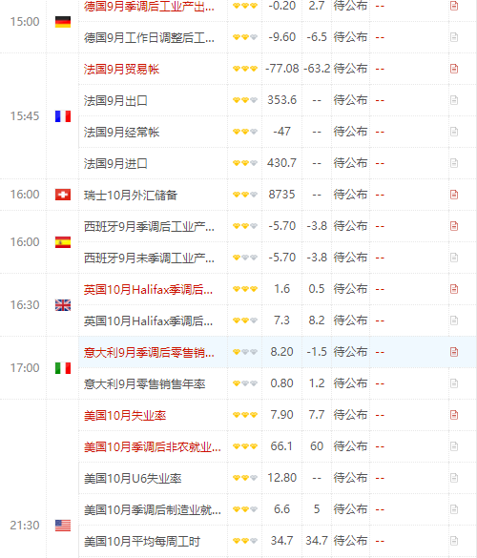Click importance hearts for 瑞士10月外汇储备
The height and width of the screenshot is (558, 477).
pos(245,195)
